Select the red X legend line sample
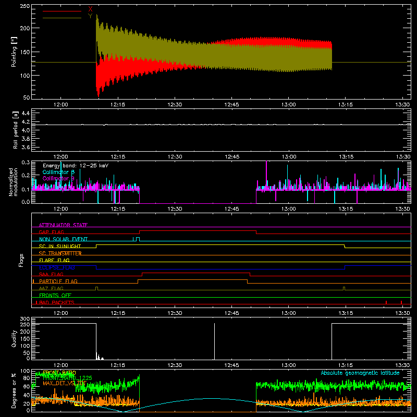The height and width of the screenshot is (417, 417). [x=62, y=11]
